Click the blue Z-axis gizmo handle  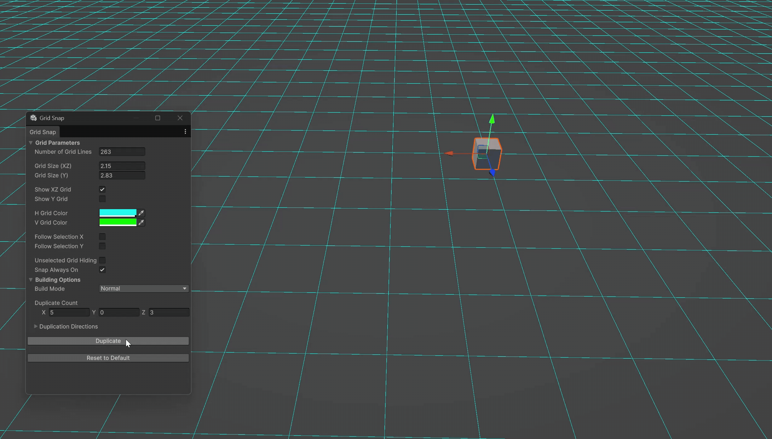click(492, 173)
